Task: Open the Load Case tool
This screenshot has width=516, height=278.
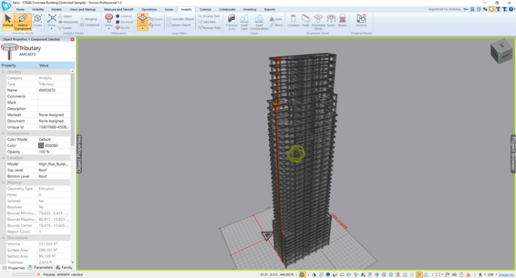Action: (x=244, y=21)
